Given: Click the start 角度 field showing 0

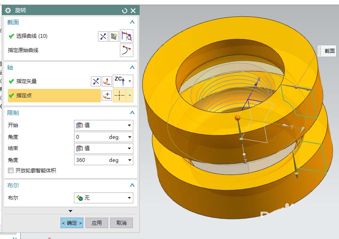Looking at the screenshot, I should coord(91,137).
